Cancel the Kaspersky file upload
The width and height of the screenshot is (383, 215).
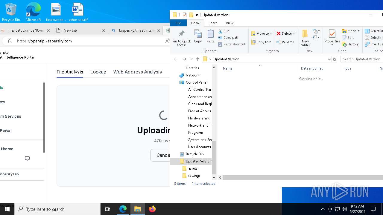coord(160,155)
